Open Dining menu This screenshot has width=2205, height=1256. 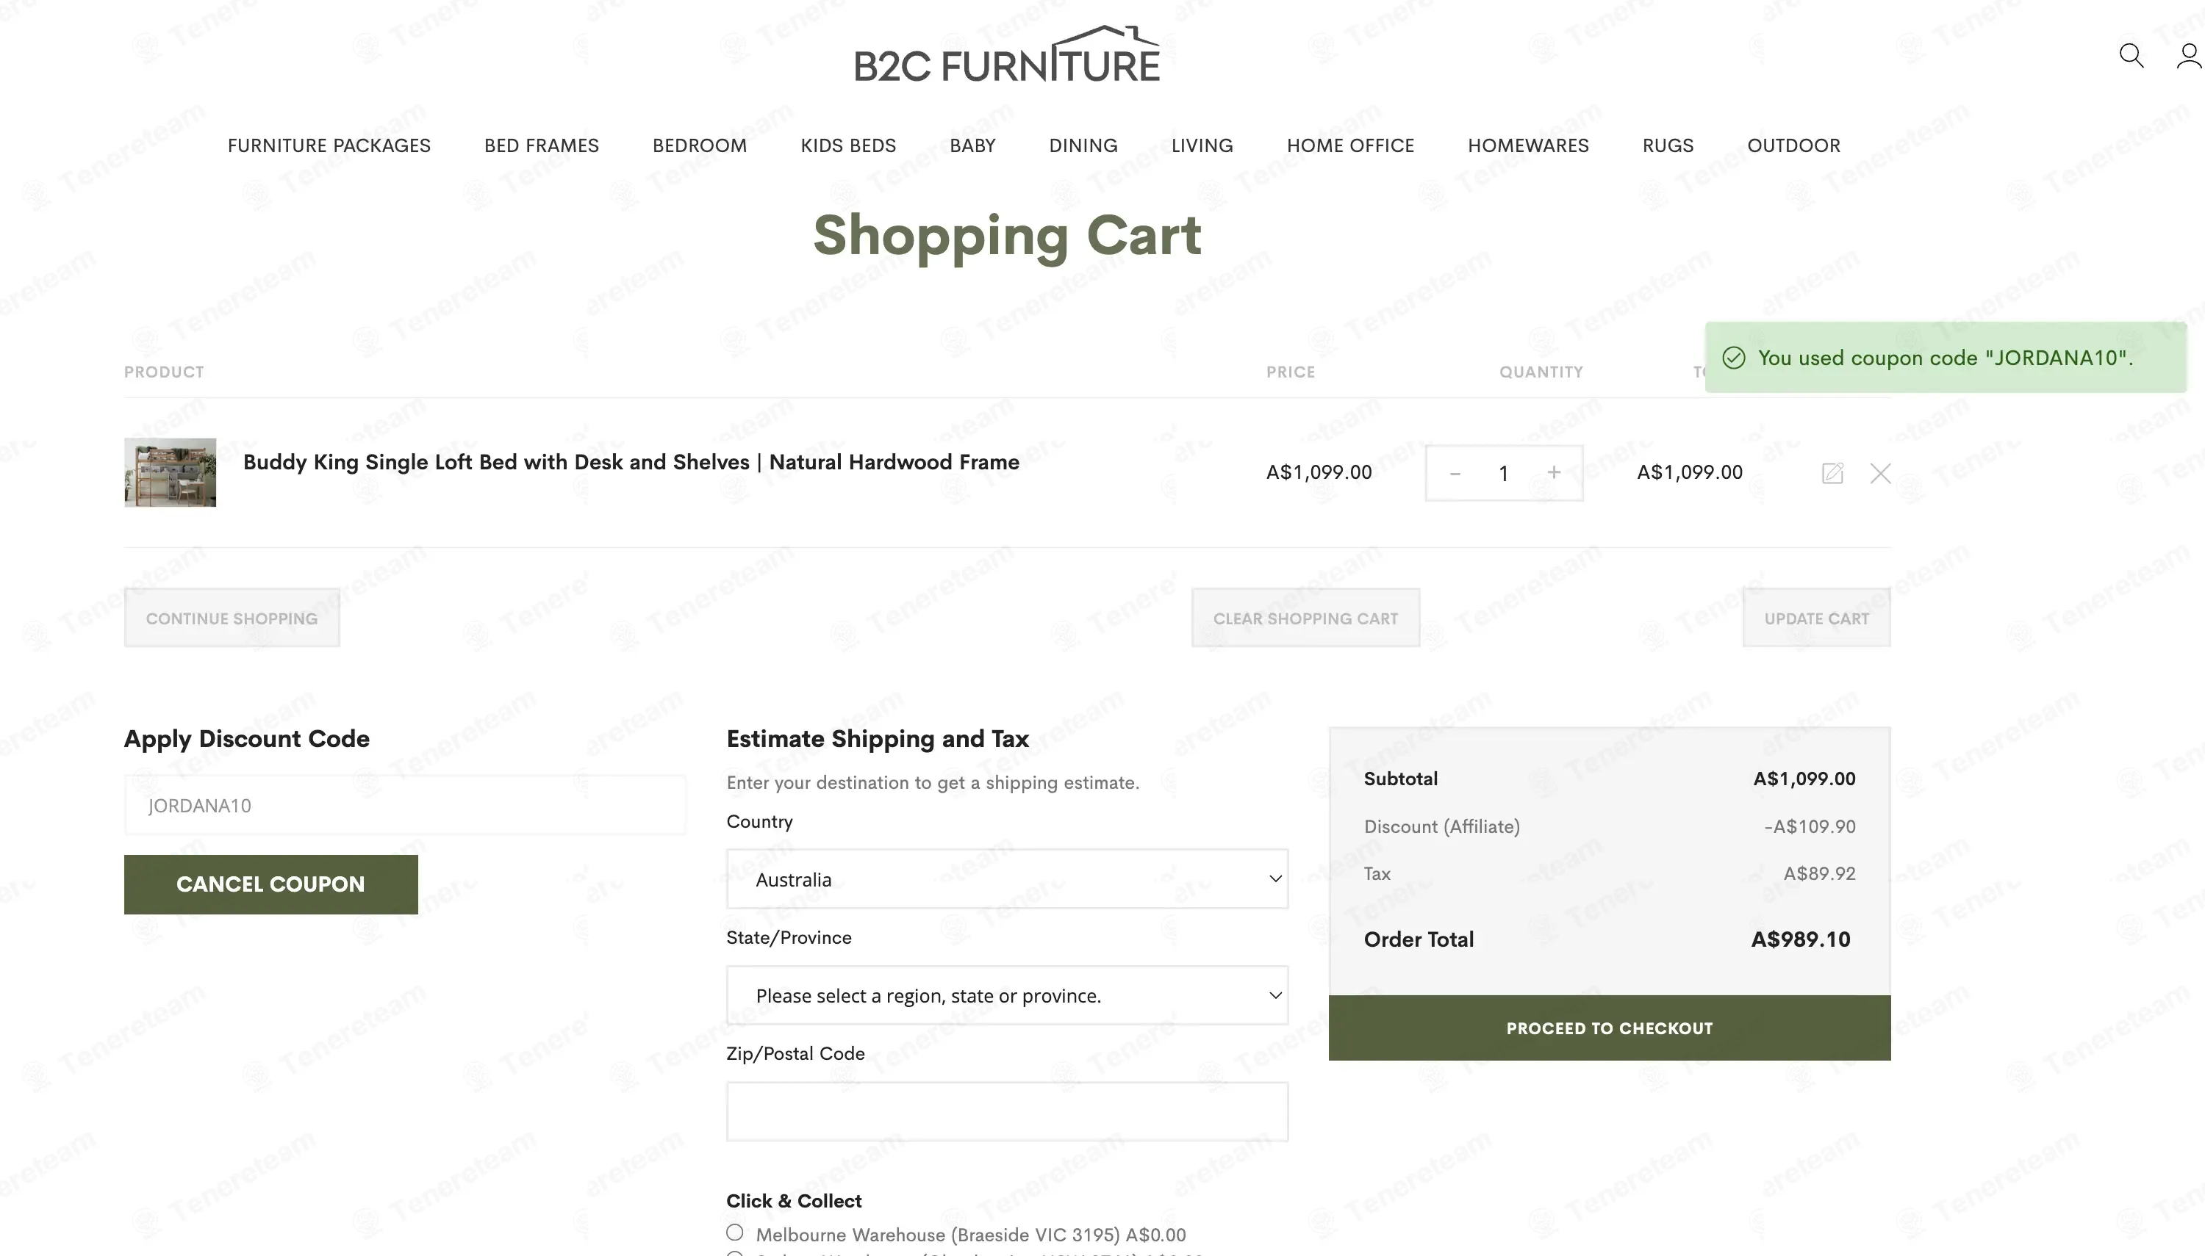(1083, 145)
